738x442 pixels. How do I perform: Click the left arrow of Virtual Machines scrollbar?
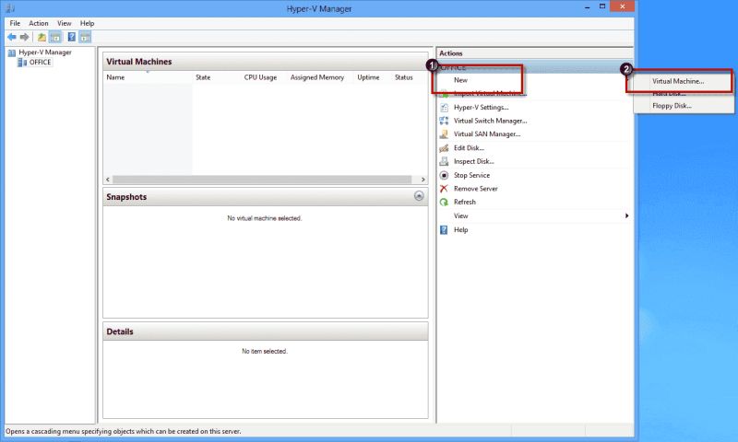point(108,180)
